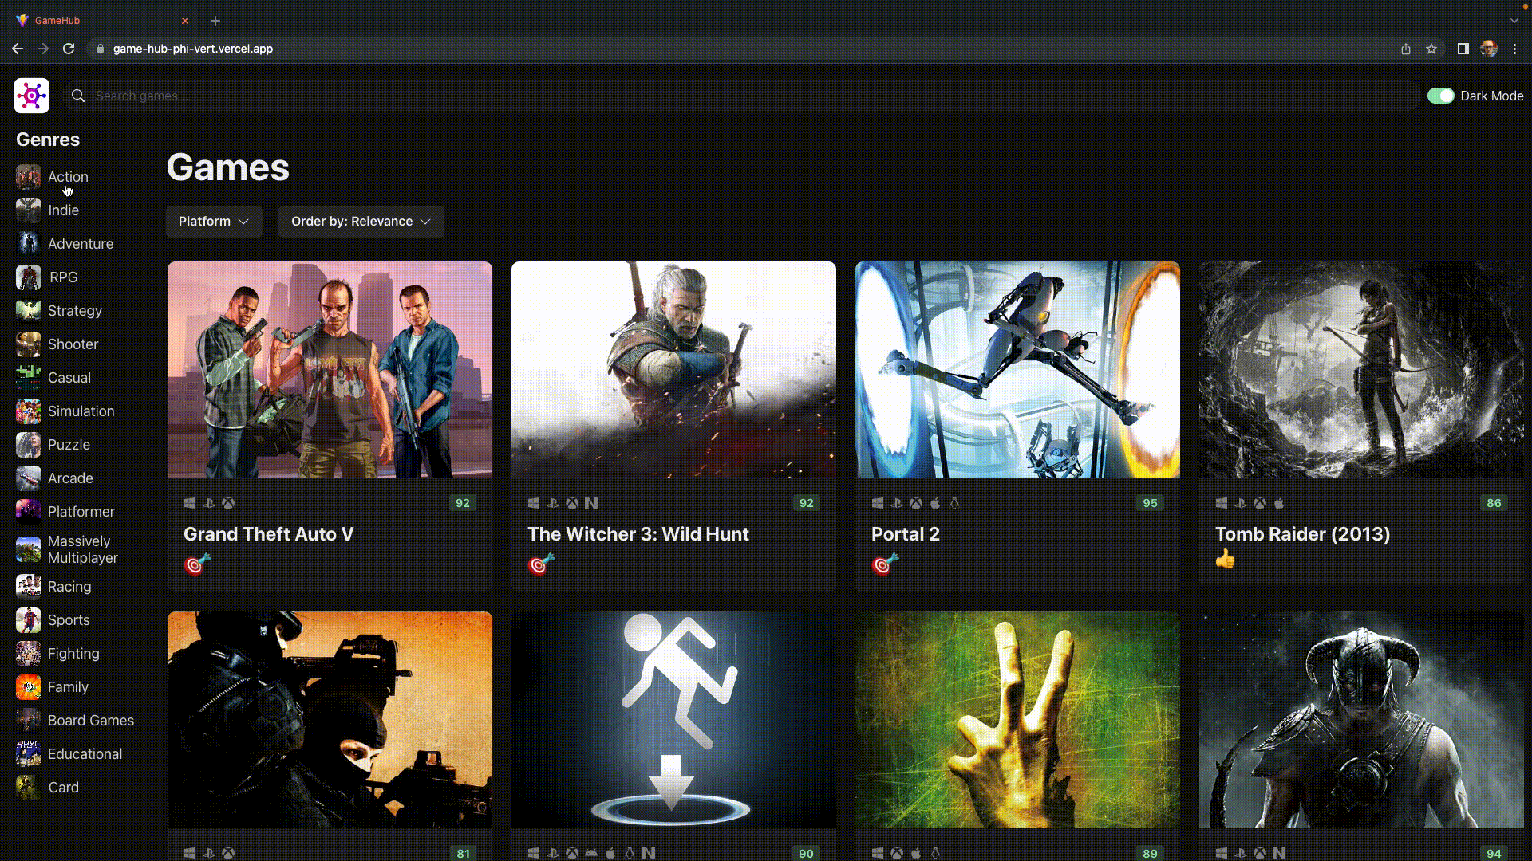Image resolution: width=1532 pixels, height=861 pixels.
Task: Click the Action genre thumbnail image
Action: click(x=29, y=177)
